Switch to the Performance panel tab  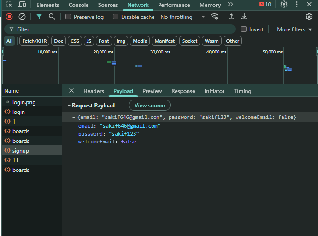pos(174,5)
